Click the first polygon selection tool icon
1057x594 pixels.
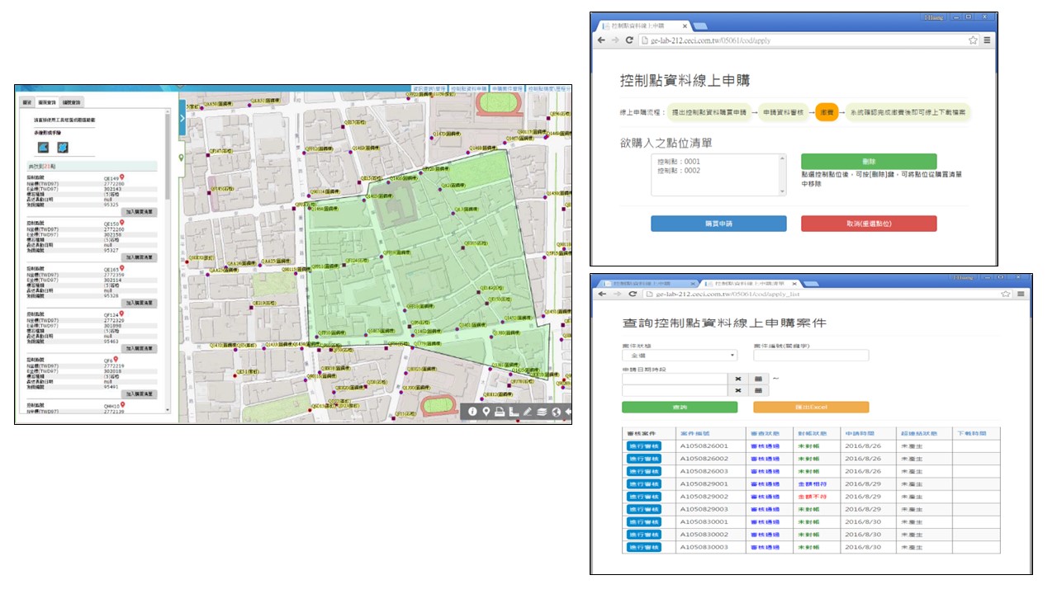coord(43,147)
